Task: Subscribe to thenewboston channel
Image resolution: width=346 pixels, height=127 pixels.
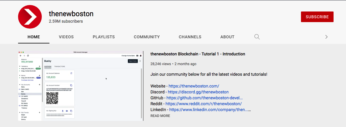Action: click(317, 17)
